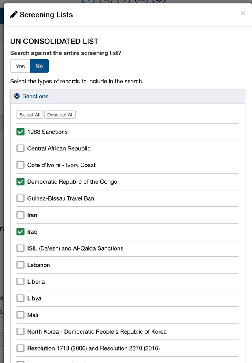Viewport: 252px width, 363px height.
Task: Select ISIL (Da'esh) and Al-Qaida Sanctions
Action: (21, 248)
